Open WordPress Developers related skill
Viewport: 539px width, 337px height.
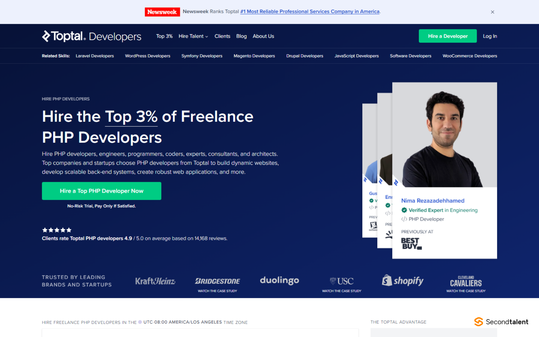pyautogui.click(x=148, y=56)
